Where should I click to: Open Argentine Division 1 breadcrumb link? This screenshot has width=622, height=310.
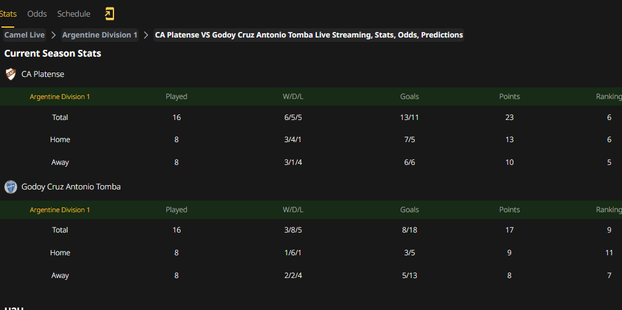[100, 35]
